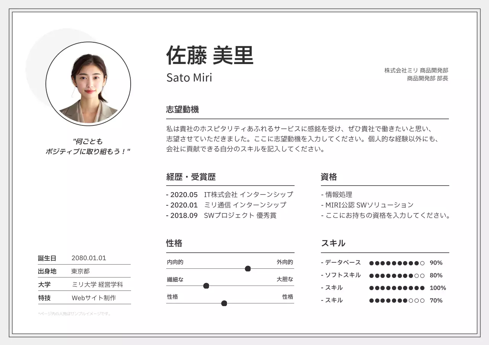This screenshot has width=489, height=345.
Task: Select the name heading 佐藤 美里
Action: [x=210, y=56]
